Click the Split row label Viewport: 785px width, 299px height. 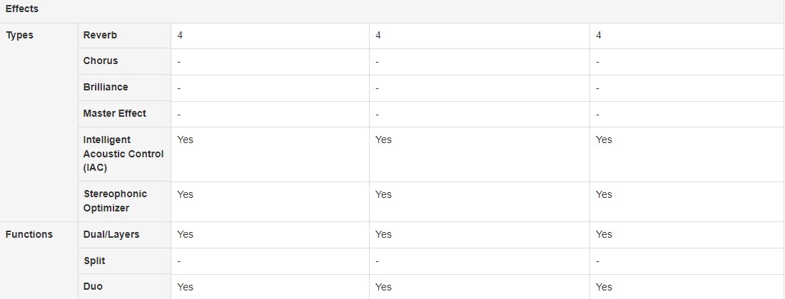coord(94,261)
